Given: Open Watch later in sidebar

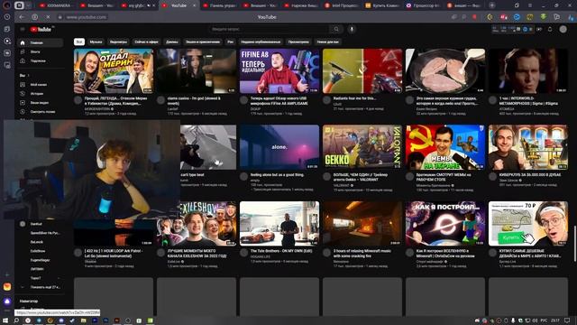Looking at the screenshot, I should click(41, 112).
